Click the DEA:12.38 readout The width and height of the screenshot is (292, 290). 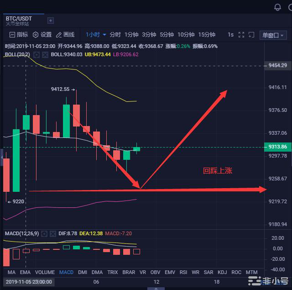tap(91, 233)
